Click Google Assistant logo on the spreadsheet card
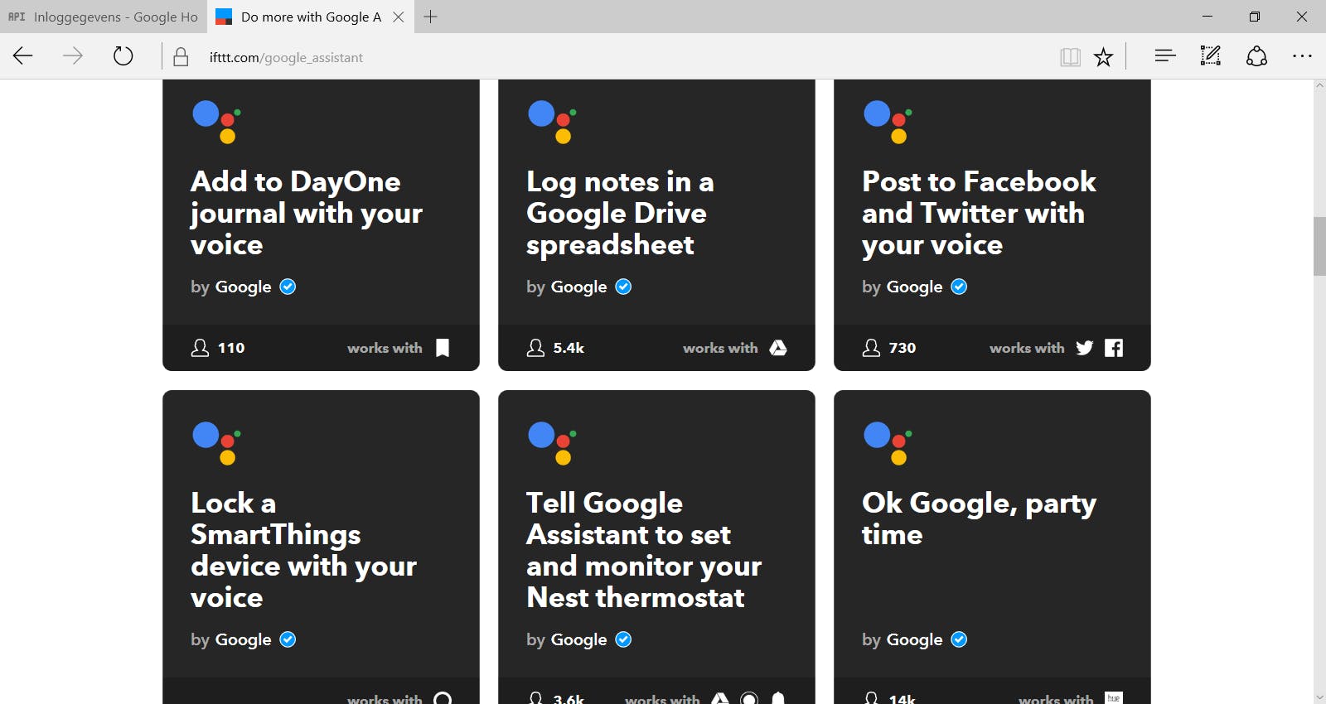The width and height of the screenshot is (1326, 704). click(x=552, y=121)
